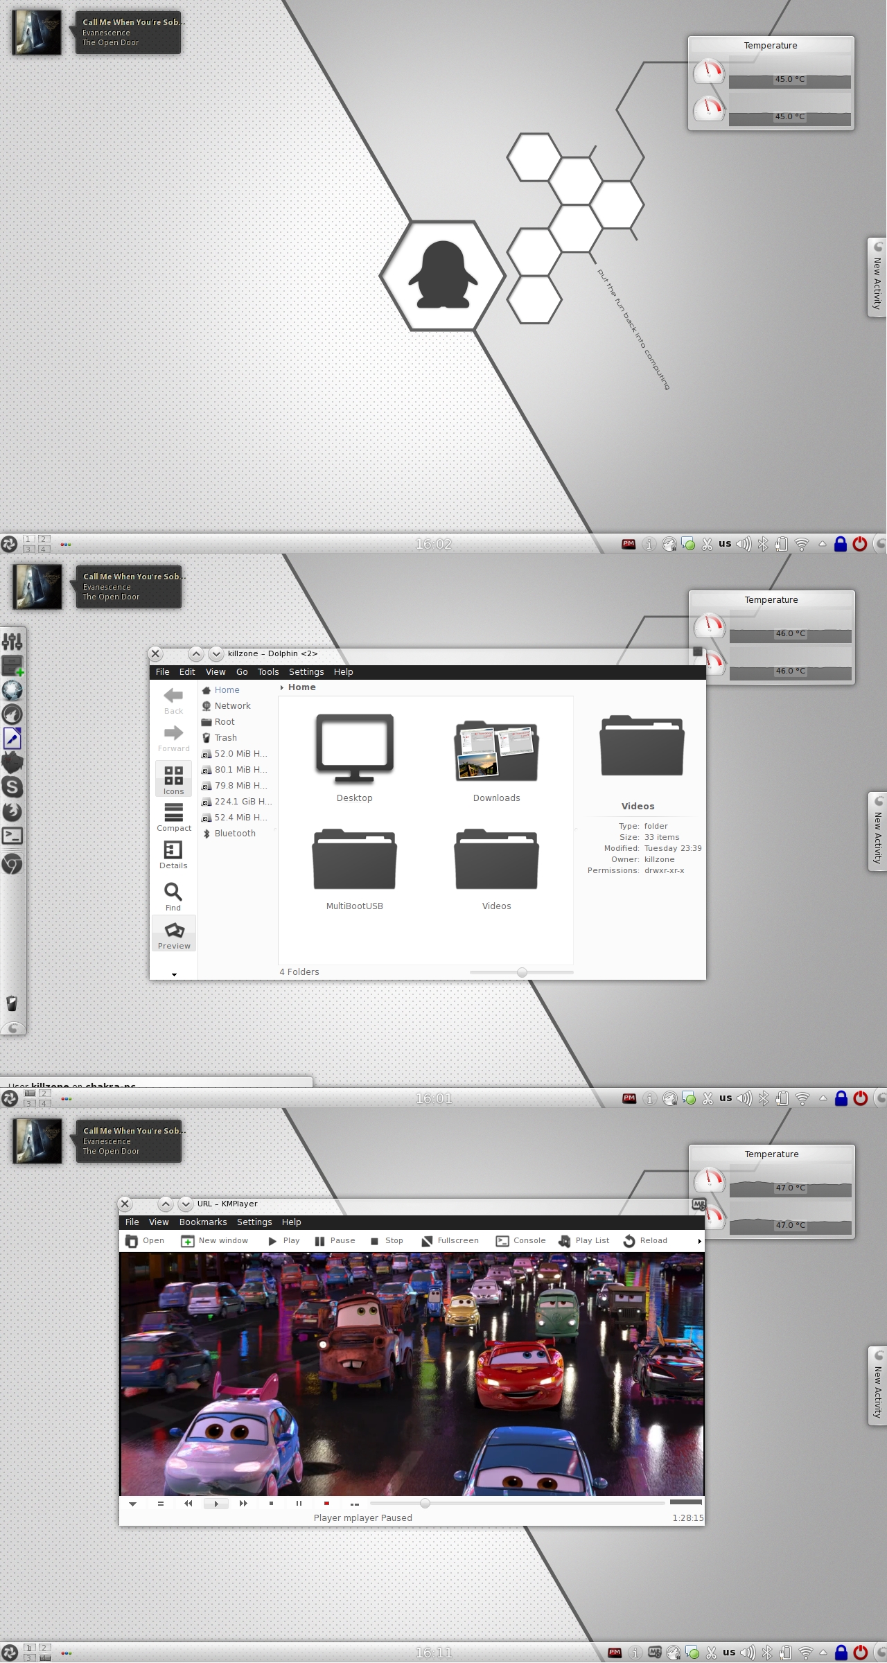This screenshot has width=887, height=1663.
Task: Click the small stop square in KMPlayer controls
Action: pos(271,1503)
